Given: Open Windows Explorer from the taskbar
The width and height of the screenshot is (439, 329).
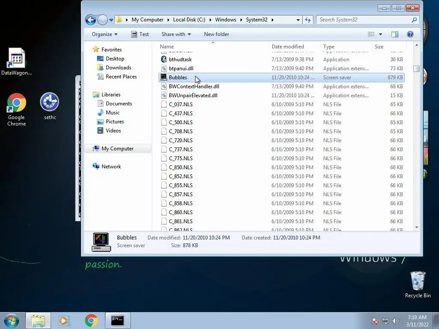Looking at the screenshot, I should click(x=38, y=320).
